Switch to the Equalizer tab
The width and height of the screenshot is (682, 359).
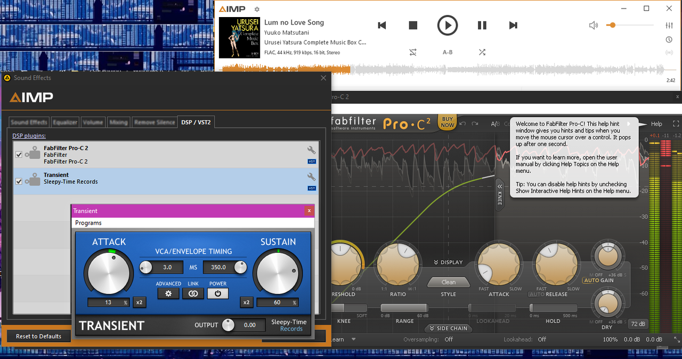[66, 122]
